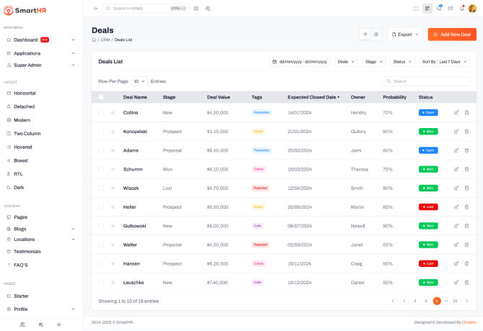The height and width of the screenshot is (331, 483).
Task: Open the notifications bell icon
Action: (461, 8)
